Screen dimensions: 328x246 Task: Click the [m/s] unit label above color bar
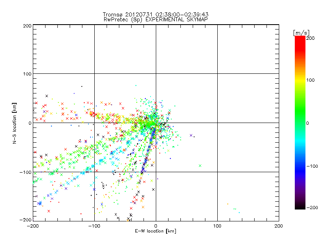(301, 32)
